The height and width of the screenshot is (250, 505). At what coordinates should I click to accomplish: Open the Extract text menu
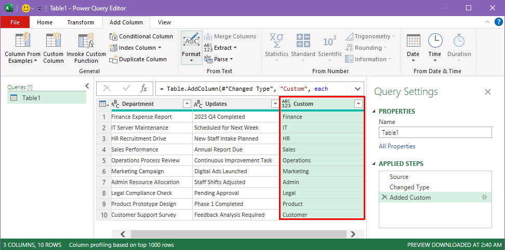[221, 48]
